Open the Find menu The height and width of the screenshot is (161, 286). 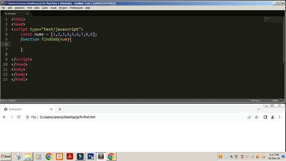point(29,8)
